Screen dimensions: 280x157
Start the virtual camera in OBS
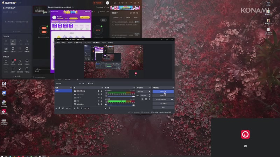(161, 99)
